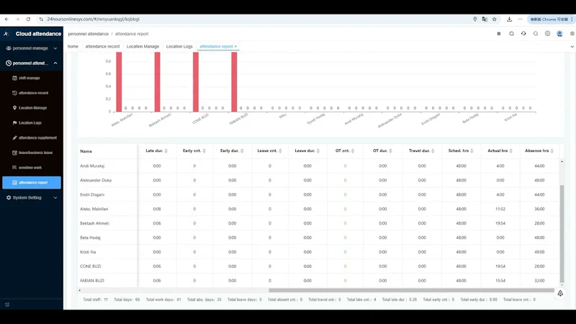Viewport: 576px width, 324px height.
Task: Click the refresh sync icon in header
Action: (x=523, y=33)
